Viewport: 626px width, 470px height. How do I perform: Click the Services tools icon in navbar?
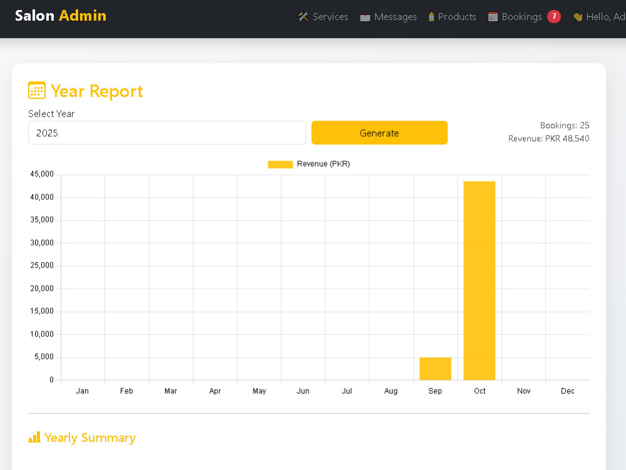(304, 17)
